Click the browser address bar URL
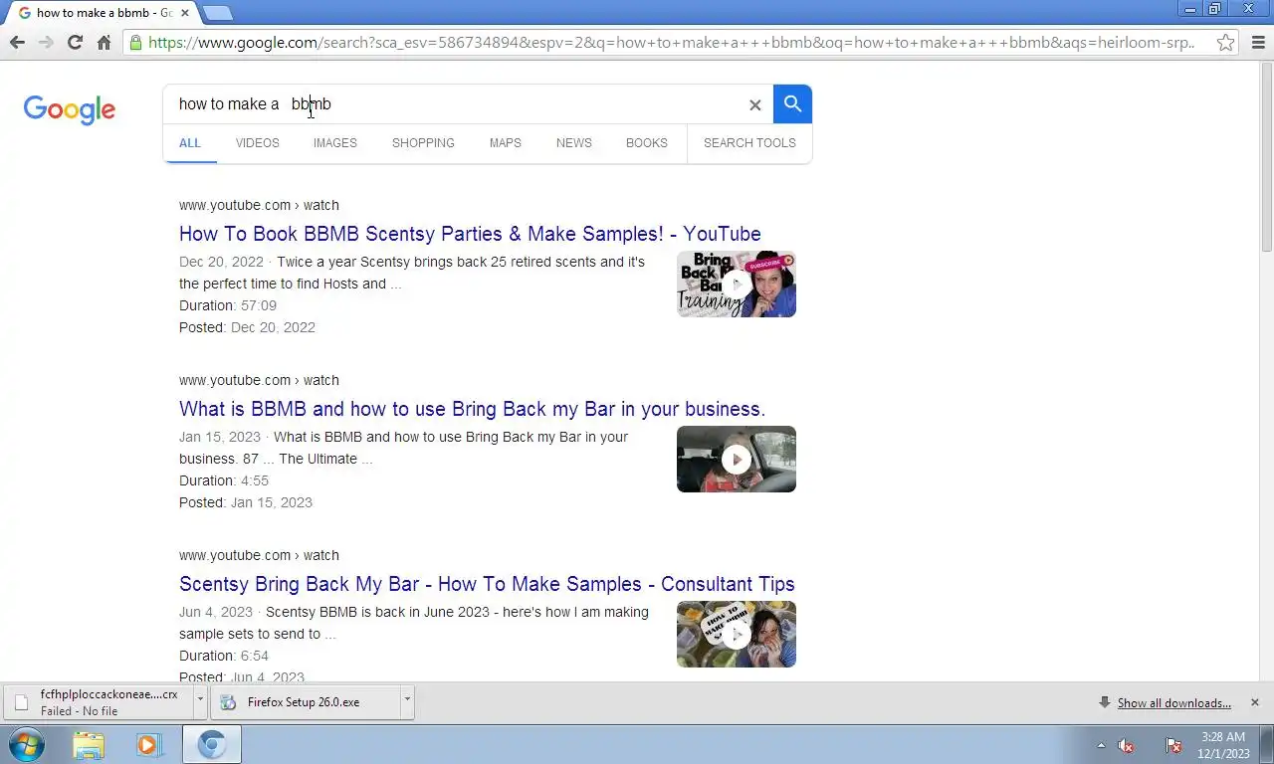Screen dimensions: 1274x764 671,43
